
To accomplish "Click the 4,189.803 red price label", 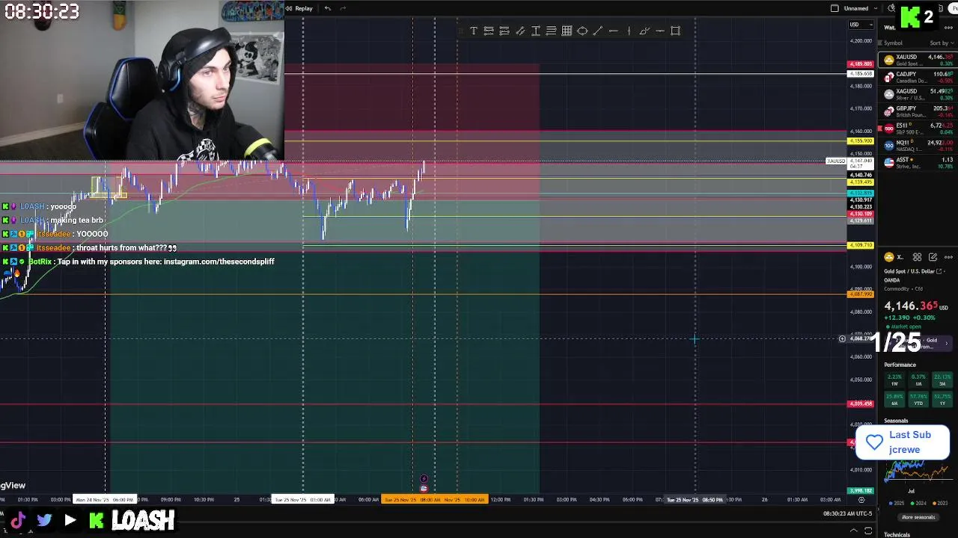I will point(860,64).
